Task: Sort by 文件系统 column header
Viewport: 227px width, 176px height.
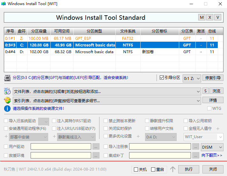Action: point(128,31)
